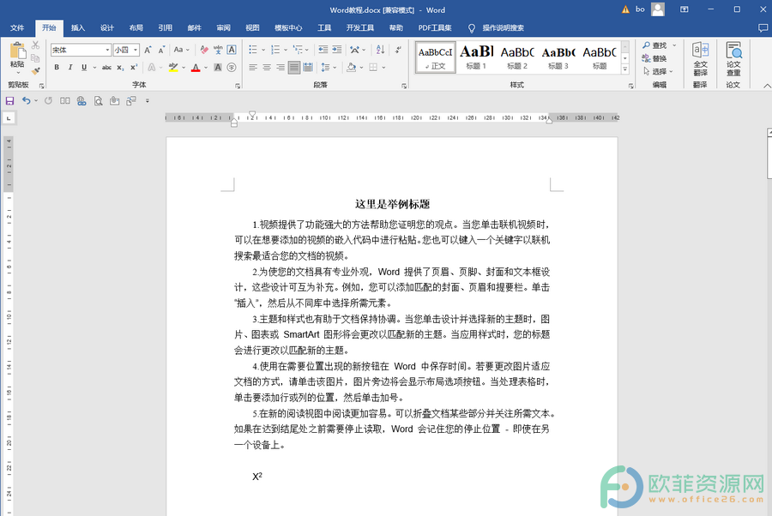Increase paragraph indent
The height and width of the screenshot is (516, 772).
[x=337, y=50]
